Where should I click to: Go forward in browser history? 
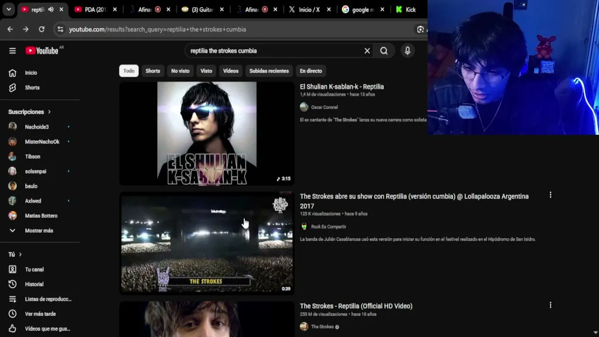tap(26, 29)
